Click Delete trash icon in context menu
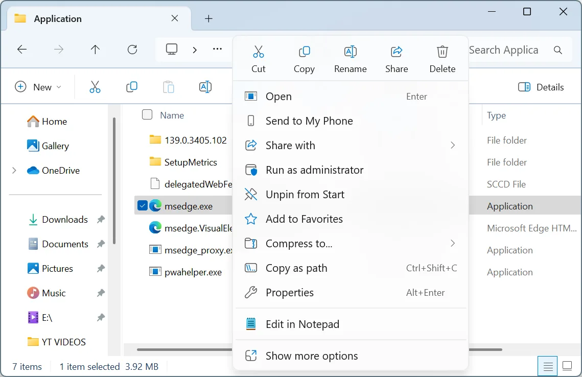This screenshot has width=582, height=377. tap(442, 52)
